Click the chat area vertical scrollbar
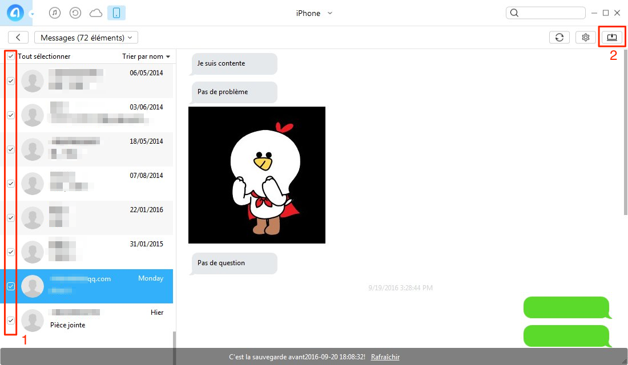Image resolution: width=628 pixels, height=365 pixels. tap(625, 132)
